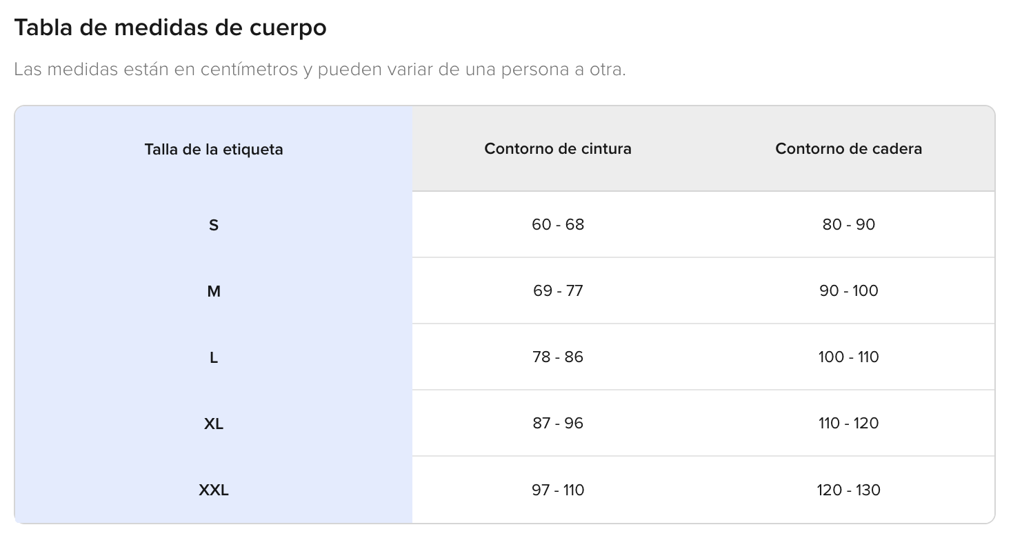Select the 69 - 77 waist cell
The image size is (1022, 556).
click(x=558, y=290)
